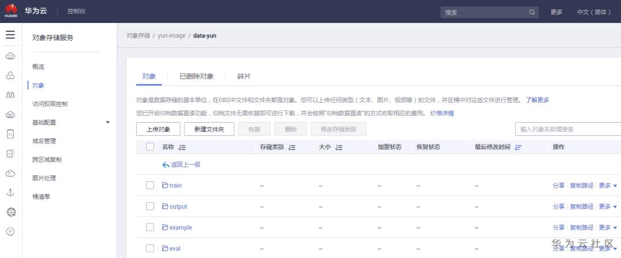Click 复制路径 for output row

pos(582,206)
